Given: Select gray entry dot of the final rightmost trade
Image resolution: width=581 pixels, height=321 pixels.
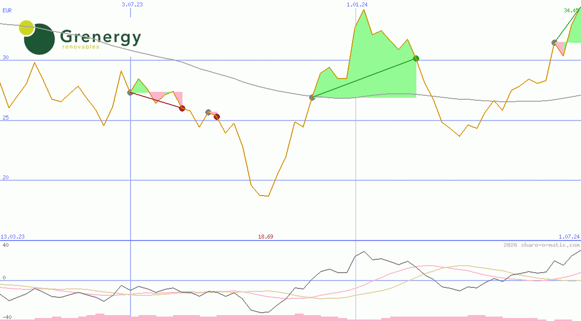Looking at the screenshot, I should point(554,42).
